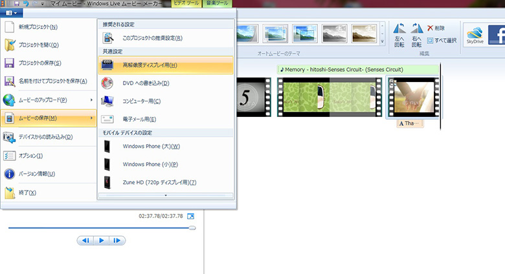Click the next frame button

117,240
